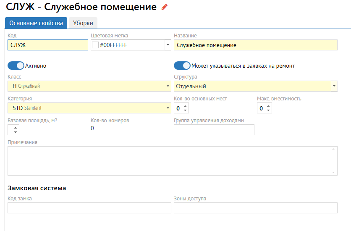The width and height of the screenshot is (351, 231).
Task: Toggle the Активно switch
Action: (16, 66)
